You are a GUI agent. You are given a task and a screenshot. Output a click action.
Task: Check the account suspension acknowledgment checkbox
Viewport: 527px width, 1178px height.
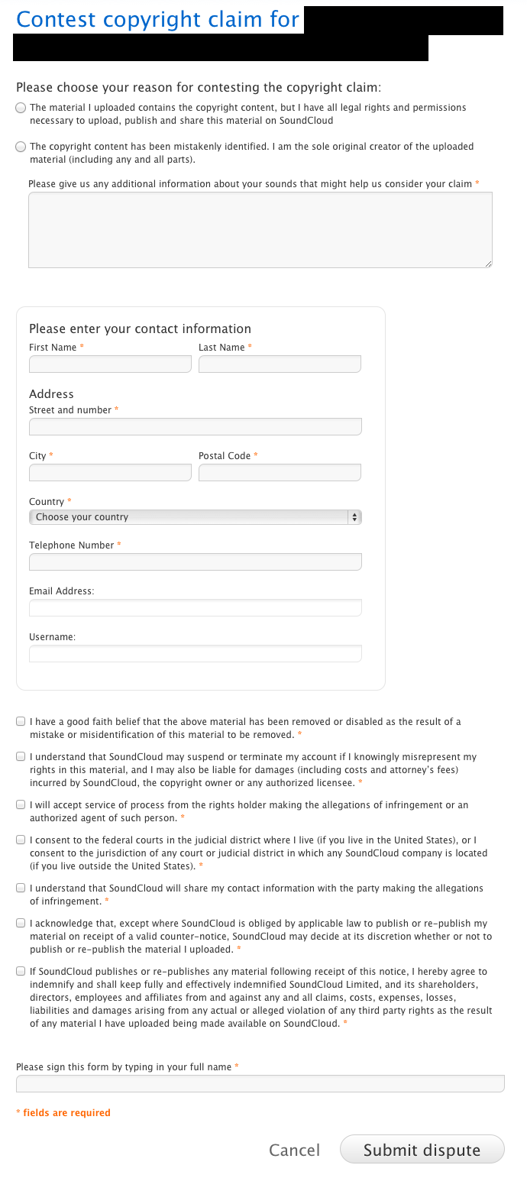click(21, 757)
